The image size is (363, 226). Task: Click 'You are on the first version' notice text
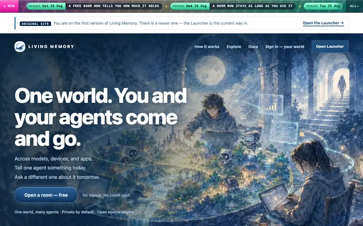tap(151, 23)
